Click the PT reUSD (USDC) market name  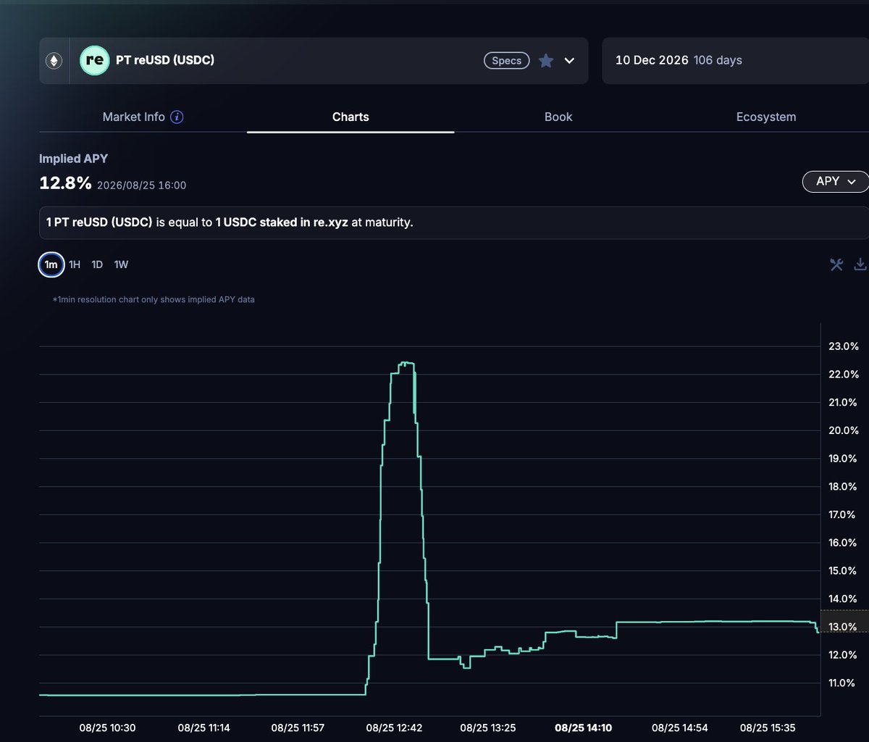(165, 60)
